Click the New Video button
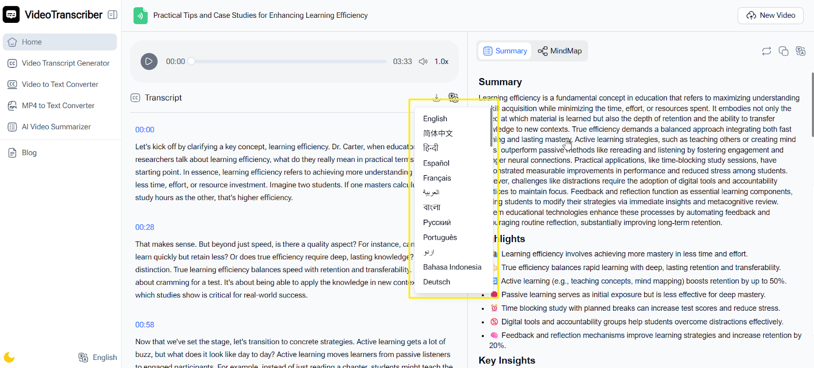The image size is (814, 368). (770, 15)
